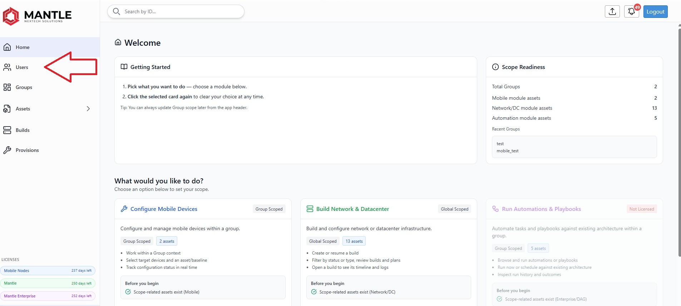Open the Groups menu item

click(x=50, y=87)
